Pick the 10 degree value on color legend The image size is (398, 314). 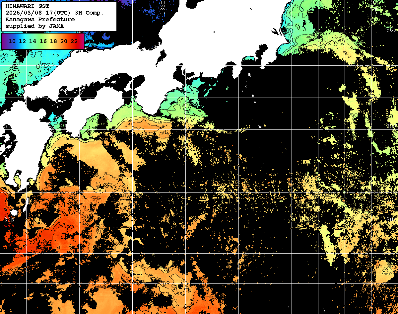(12, 41)
